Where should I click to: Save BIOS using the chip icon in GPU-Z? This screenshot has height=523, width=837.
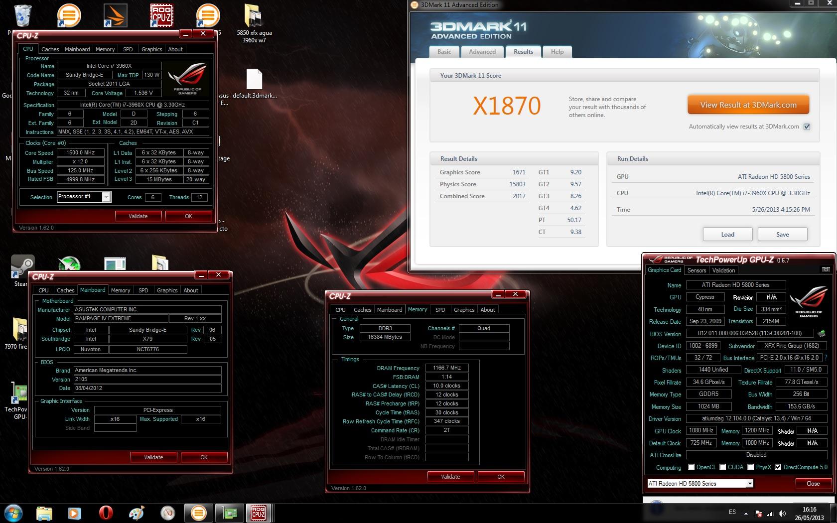tap(821, 333)
